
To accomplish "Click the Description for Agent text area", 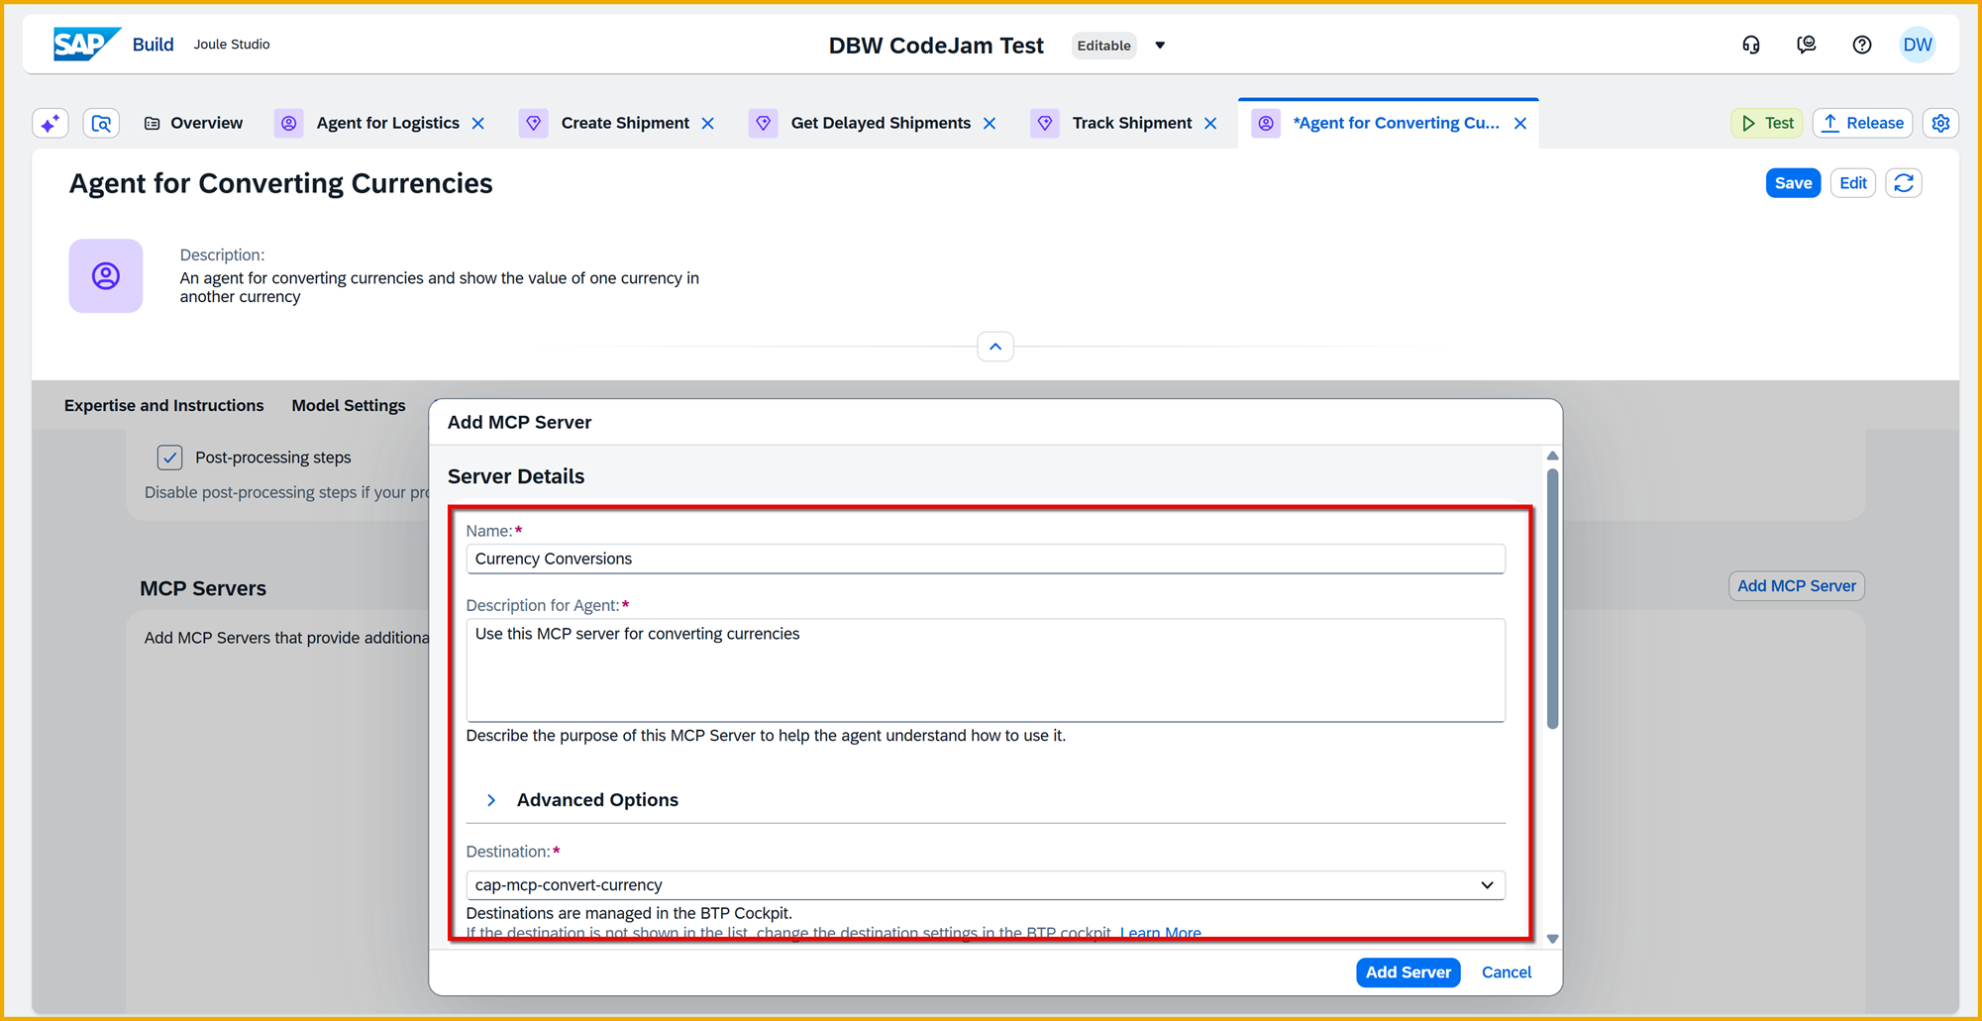I will 986,670.
